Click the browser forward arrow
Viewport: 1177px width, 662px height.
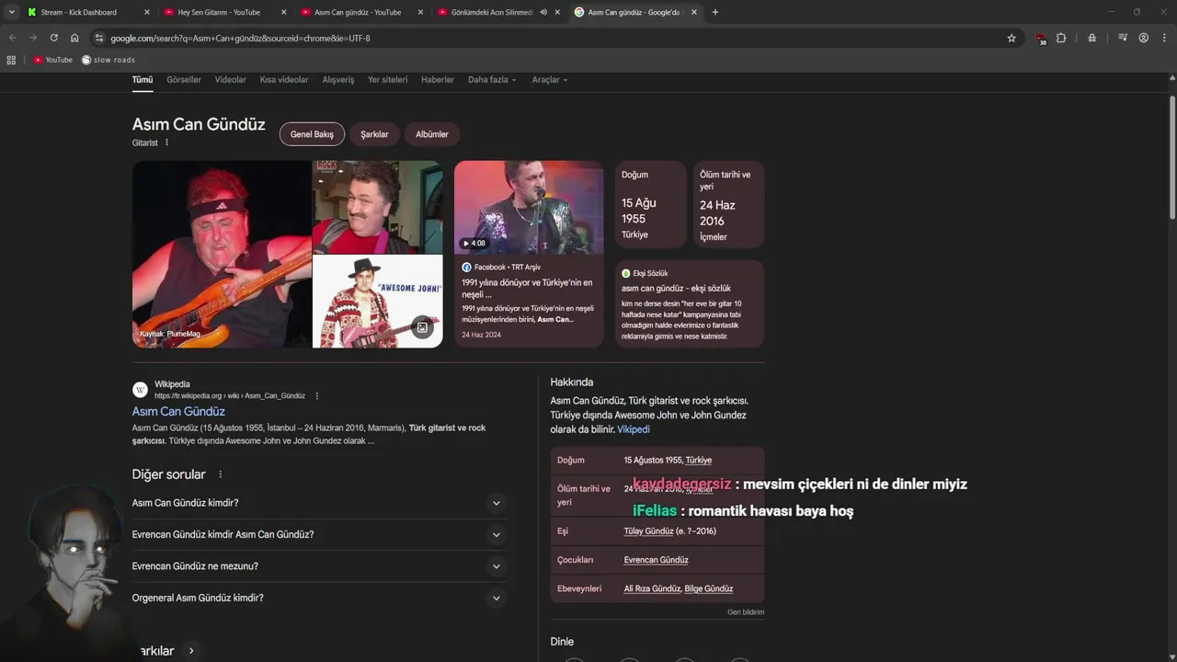(33, 38)
